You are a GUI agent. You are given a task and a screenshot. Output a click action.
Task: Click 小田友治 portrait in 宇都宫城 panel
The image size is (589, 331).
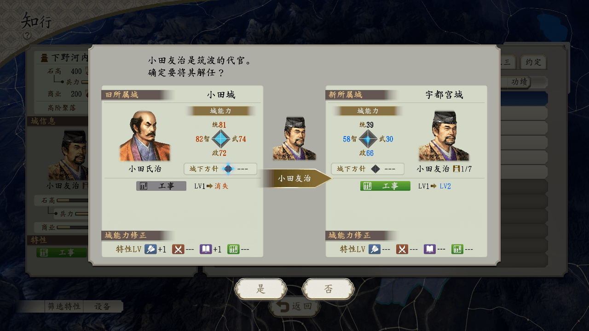tap(444, 136)
